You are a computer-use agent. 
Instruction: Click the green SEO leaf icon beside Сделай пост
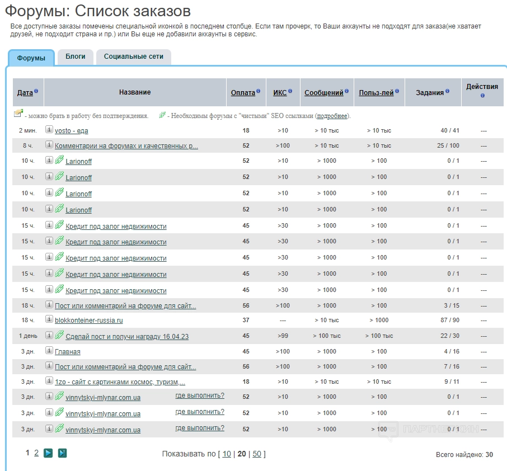pyautogui.click(x=59, y=335)
